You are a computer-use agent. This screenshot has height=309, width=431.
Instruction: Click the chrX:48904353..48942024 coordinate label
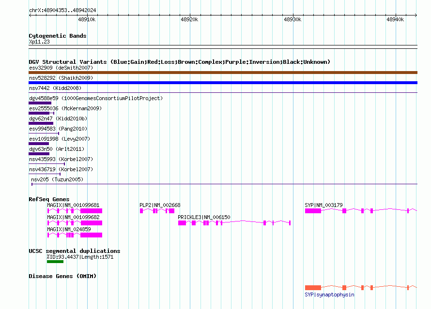62,11
